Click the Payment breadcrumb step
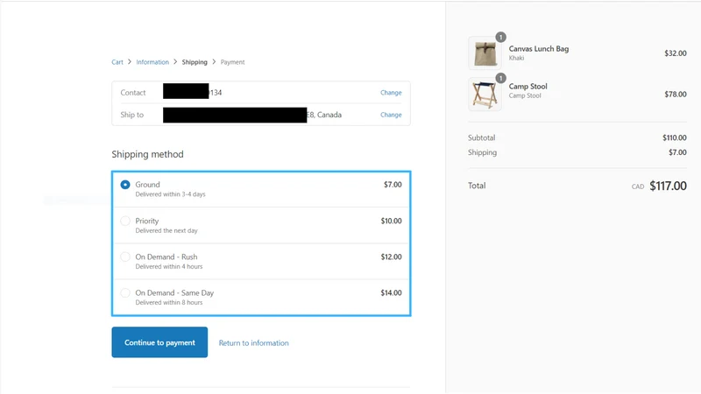 (232, 62)
